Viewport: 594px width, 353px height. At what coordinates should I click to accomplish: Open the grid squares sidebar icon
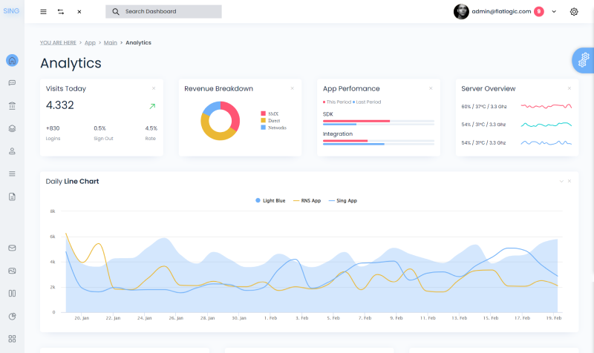click(12, 339)
